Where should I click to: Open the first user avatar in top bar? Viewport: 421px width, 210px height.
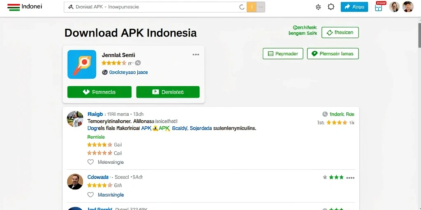(394, 7)
